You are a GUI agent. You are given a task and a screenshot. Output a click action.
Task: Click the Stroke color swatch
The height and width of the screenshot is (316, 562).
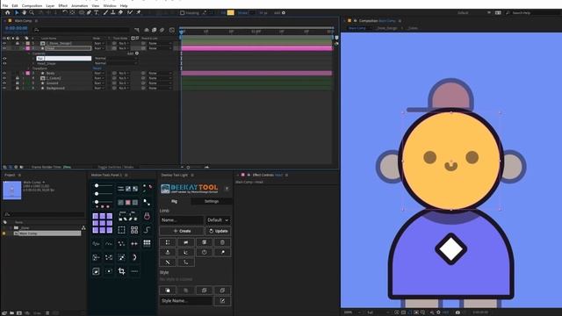click(252, 13)
